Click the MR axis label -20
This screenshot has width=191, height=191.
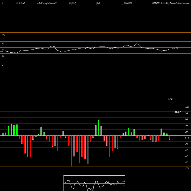[x=186, y=144]
